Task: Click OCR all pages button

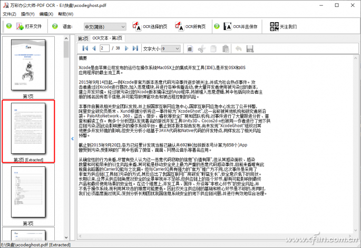Action: (190, 26)
